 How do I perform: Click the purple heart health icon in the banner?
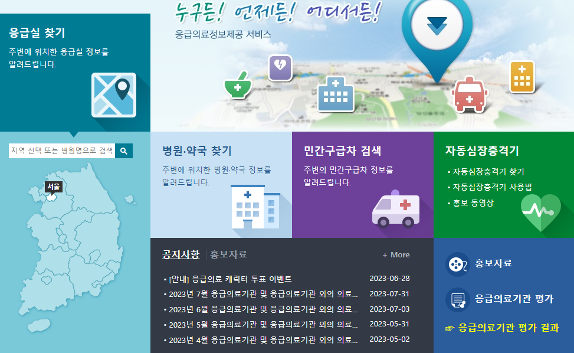[x=280, y=68]
